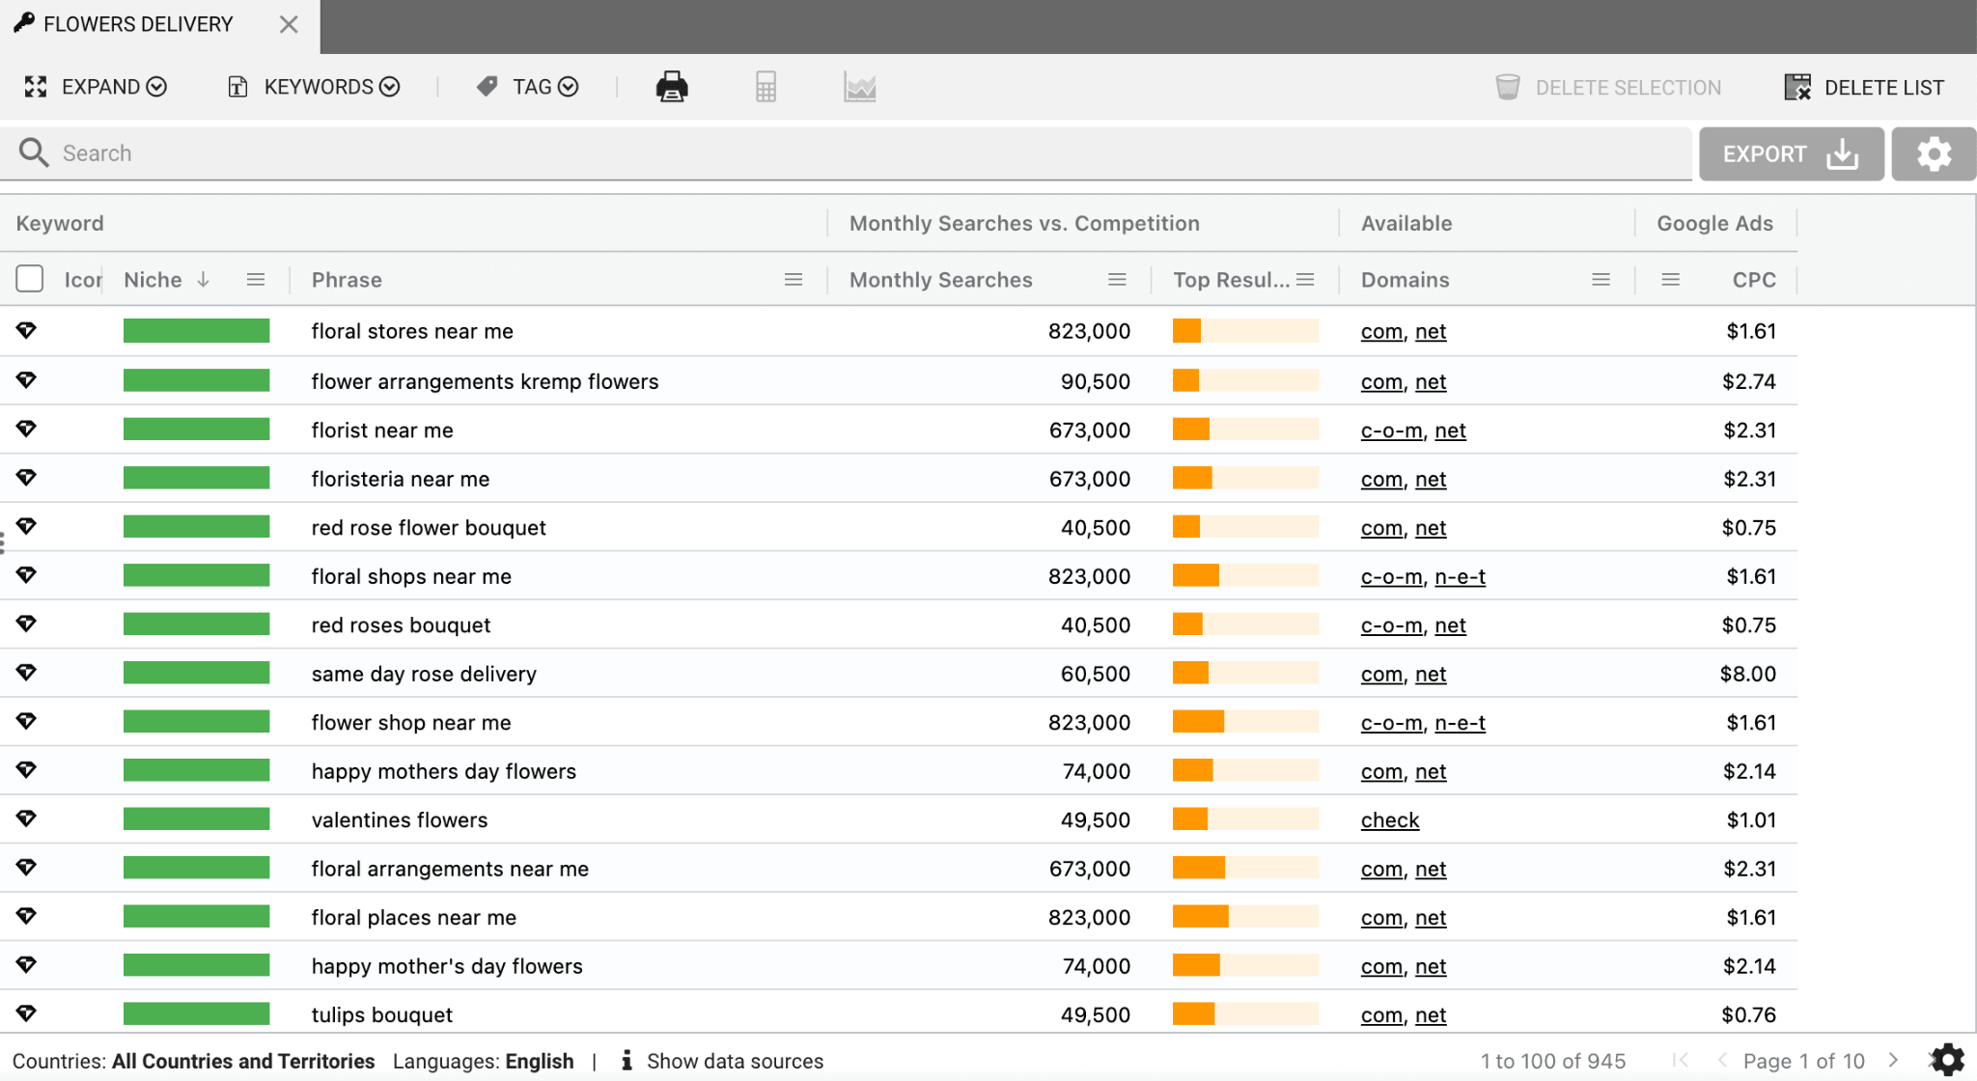This screenshot has height=1081, width=1977.
Task: Click the tag icon beside floral stores near me
Action: click(x=27, y=330)
